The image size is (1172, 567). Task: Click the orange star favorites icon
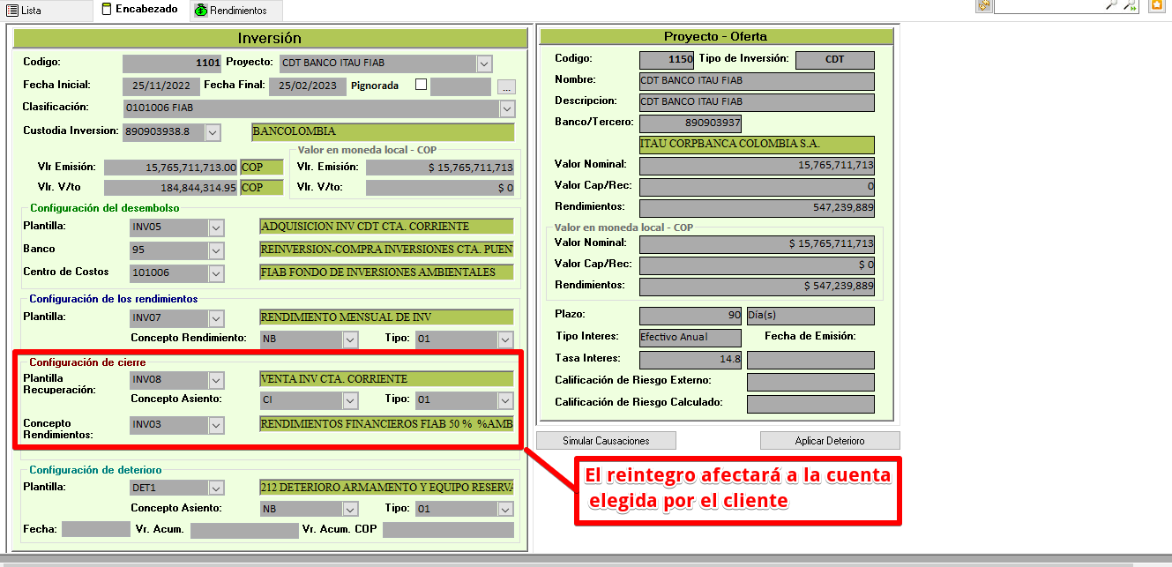[1156, 5]
